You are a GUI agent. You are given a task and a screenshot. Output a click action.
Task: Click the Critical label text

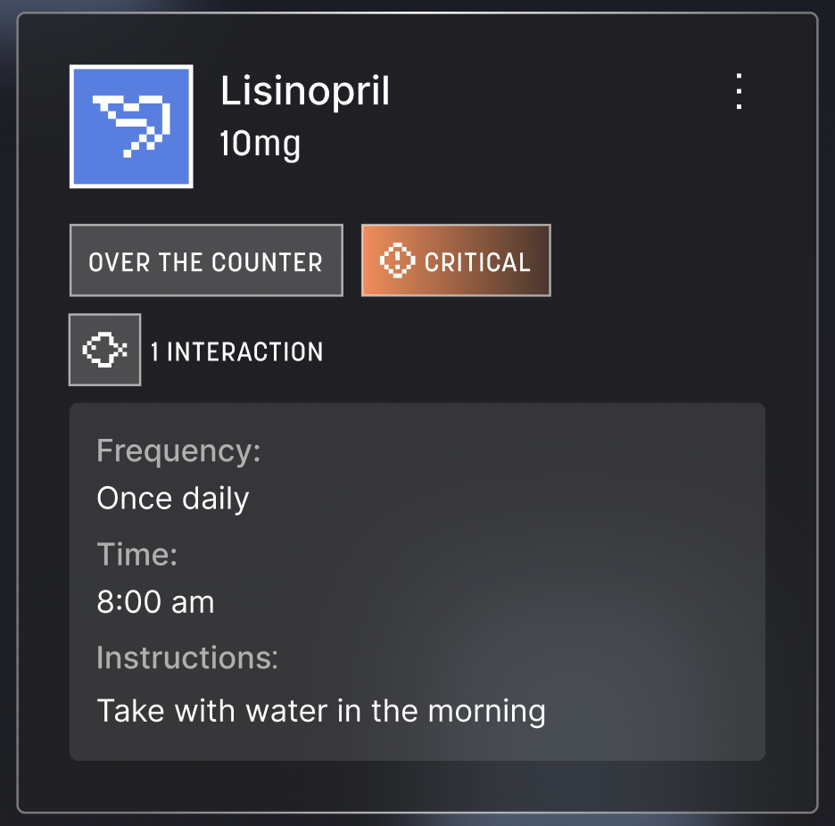(x=477, y=262)
